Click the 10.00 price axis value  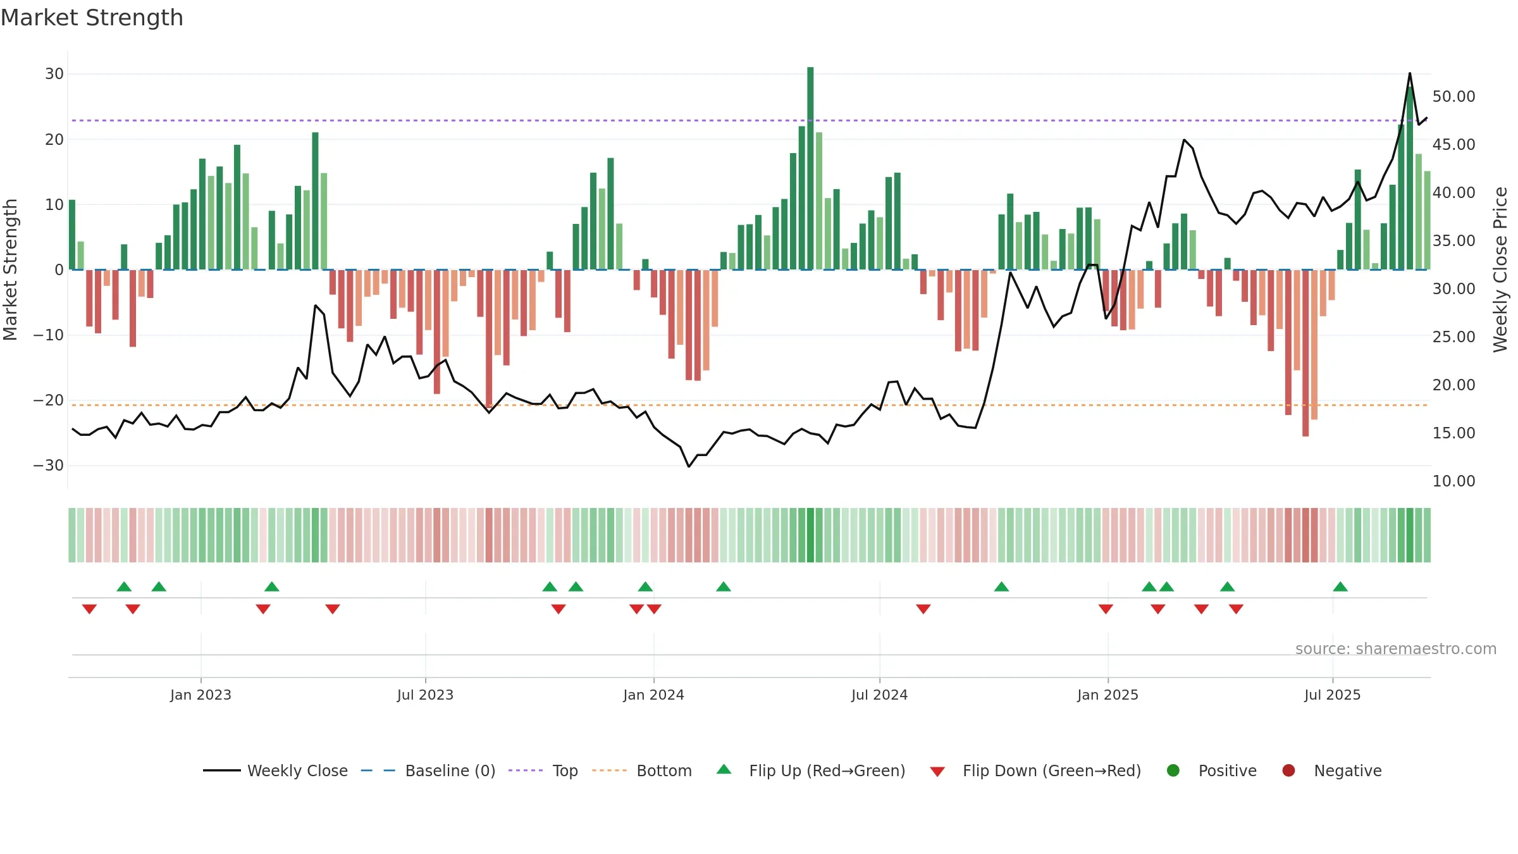(1453, 481)
